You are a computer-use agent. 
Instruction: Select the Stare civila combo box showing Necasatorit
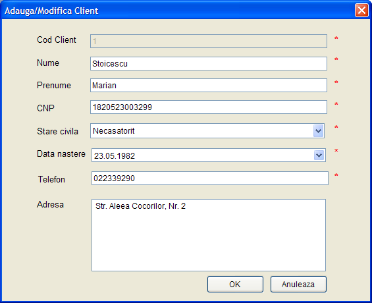point(207,130)
